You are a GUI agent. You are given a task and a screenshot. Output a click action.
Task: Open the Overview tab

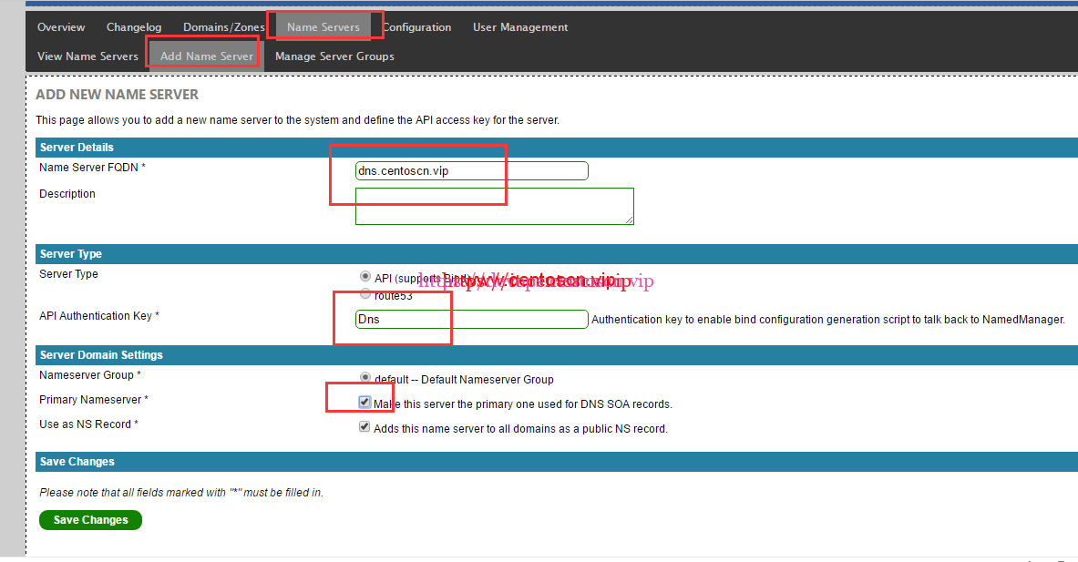point(61,27)
